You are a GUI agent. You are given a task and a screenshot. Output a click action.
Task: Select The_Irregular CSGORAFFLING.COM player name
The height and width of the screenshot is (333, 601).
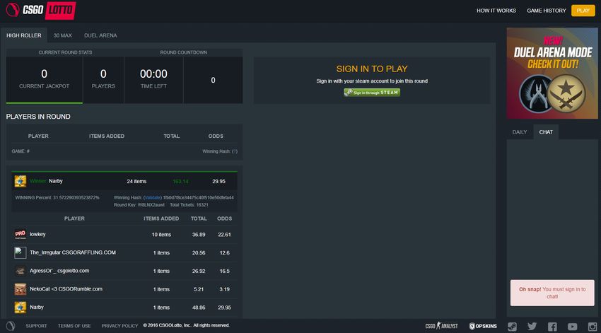[x=73, y=252]
